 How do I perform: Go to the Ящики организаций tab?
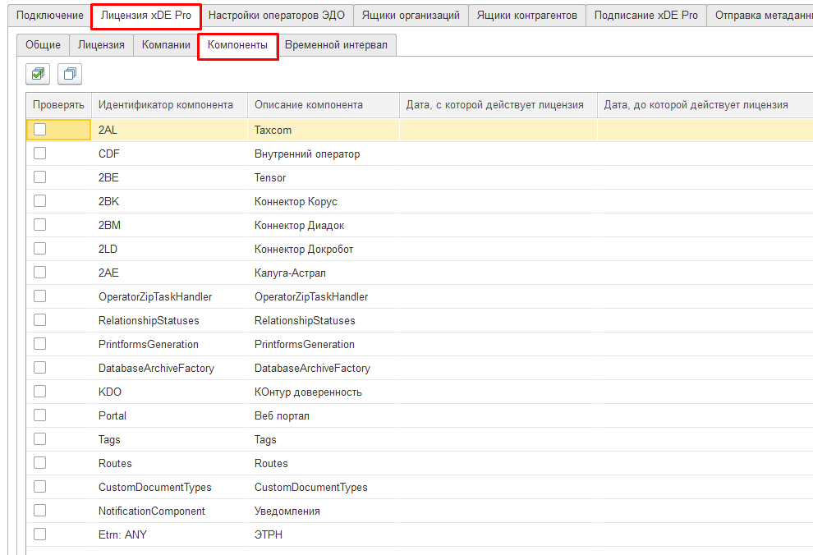411,16
